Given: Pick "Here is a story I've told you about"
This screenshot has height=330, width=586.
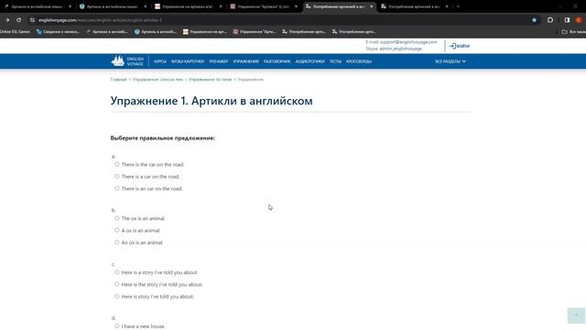Looking at the screenshot, I should pos(117,272).
